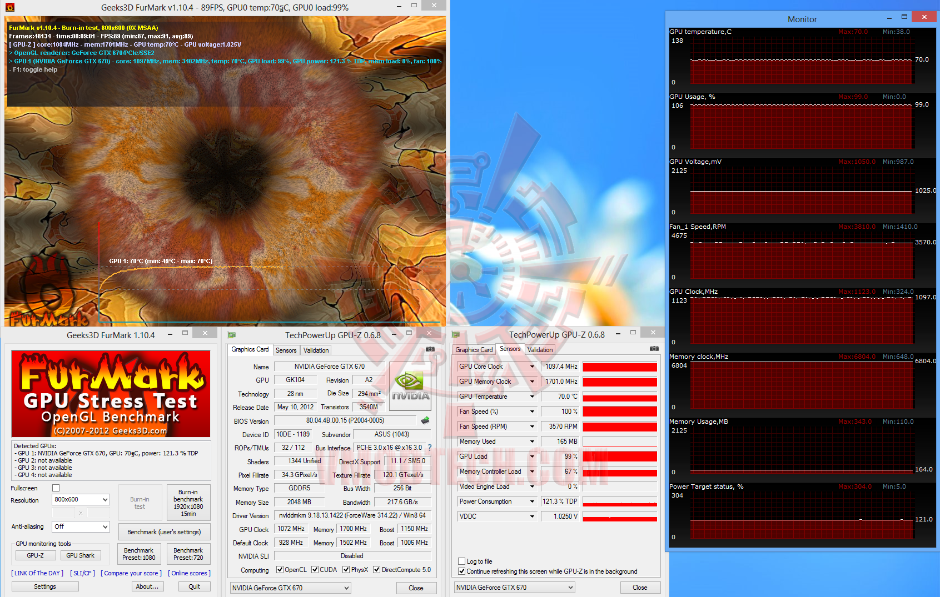Viewport: 940px width, 597px height.
Task: Enable Log to file in GPU-Z Sensors
Action: coord(461,561)
